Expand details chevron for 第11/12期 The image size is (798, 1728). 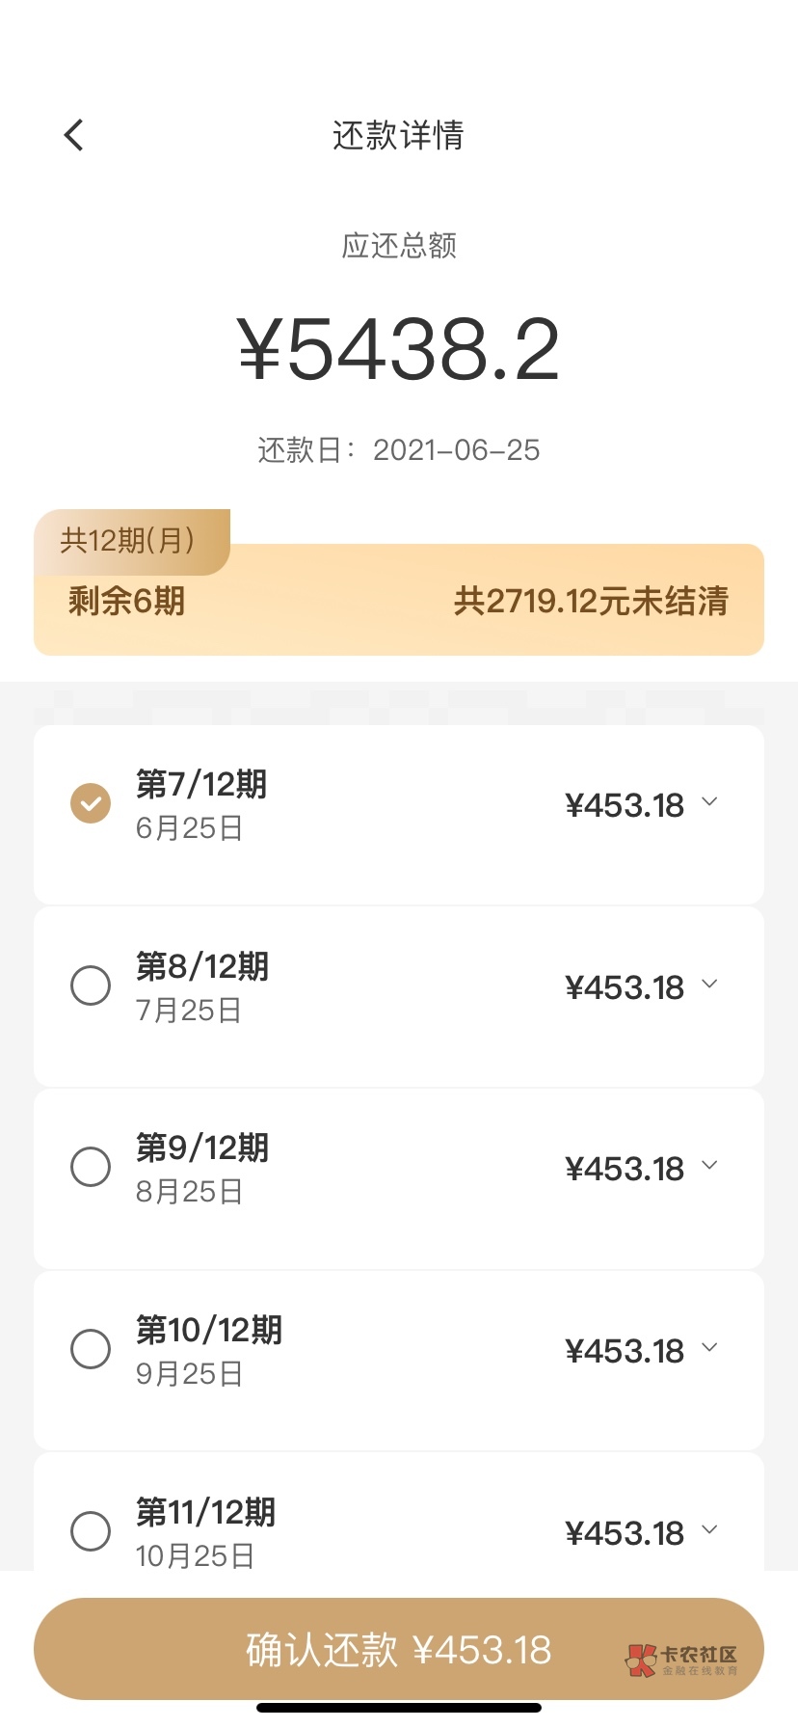(x=710, y=1530)
